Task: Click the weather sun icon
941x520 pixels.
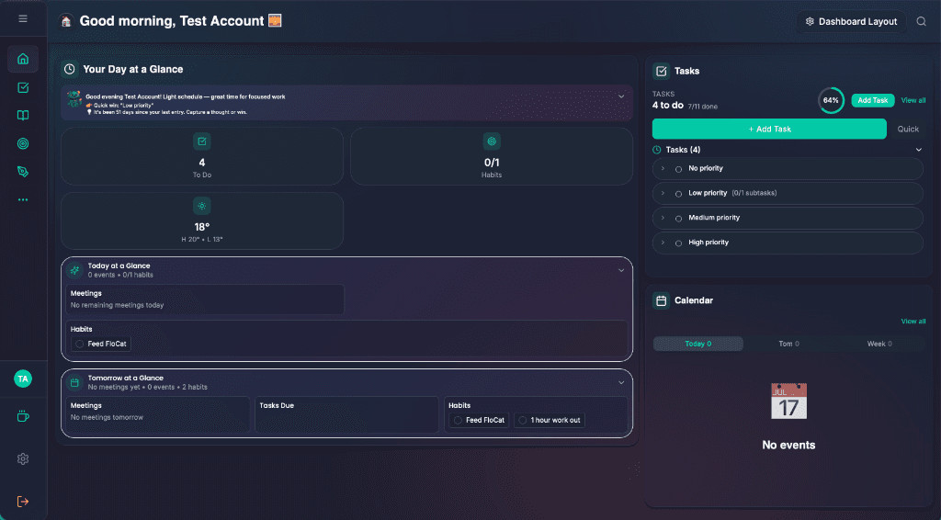Action: [201, 206]
